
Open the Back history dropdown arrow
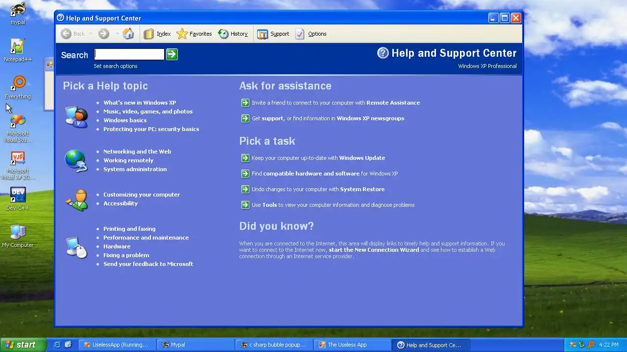(x=91, y=34)
